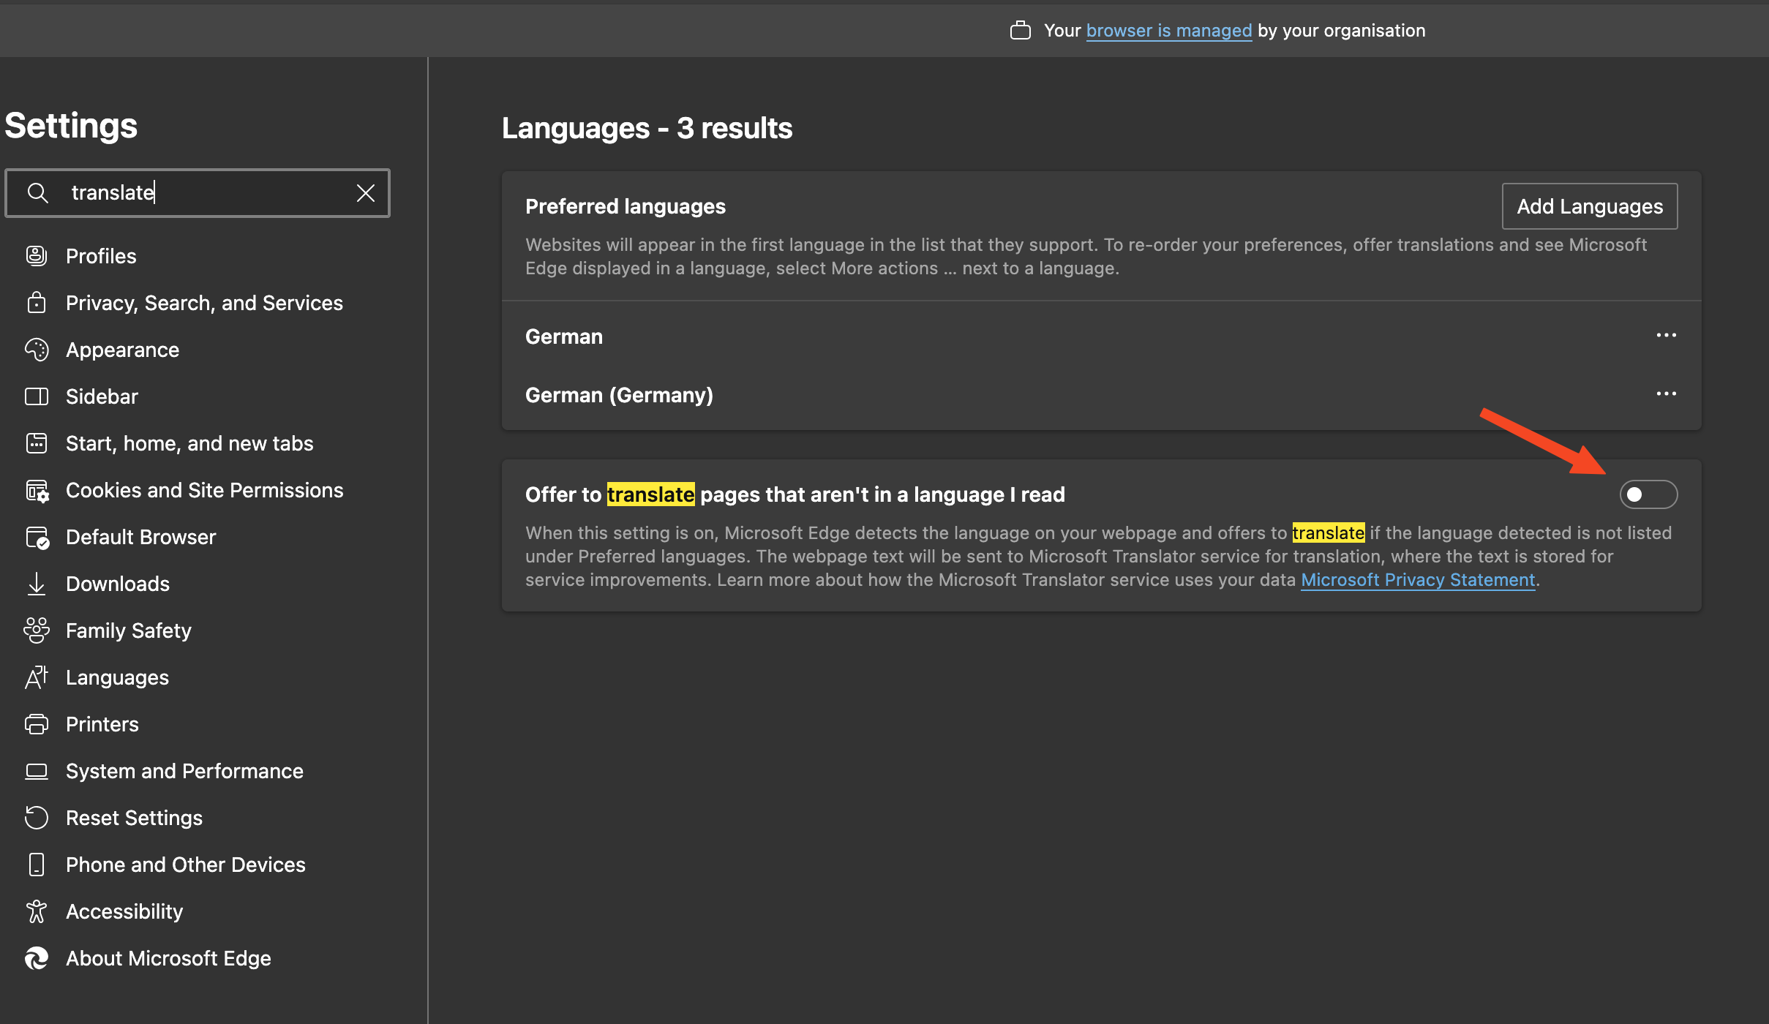
Task: Click the Microsoft Edge logo icon
Action: pyautogui.click(x=37, y=958)
